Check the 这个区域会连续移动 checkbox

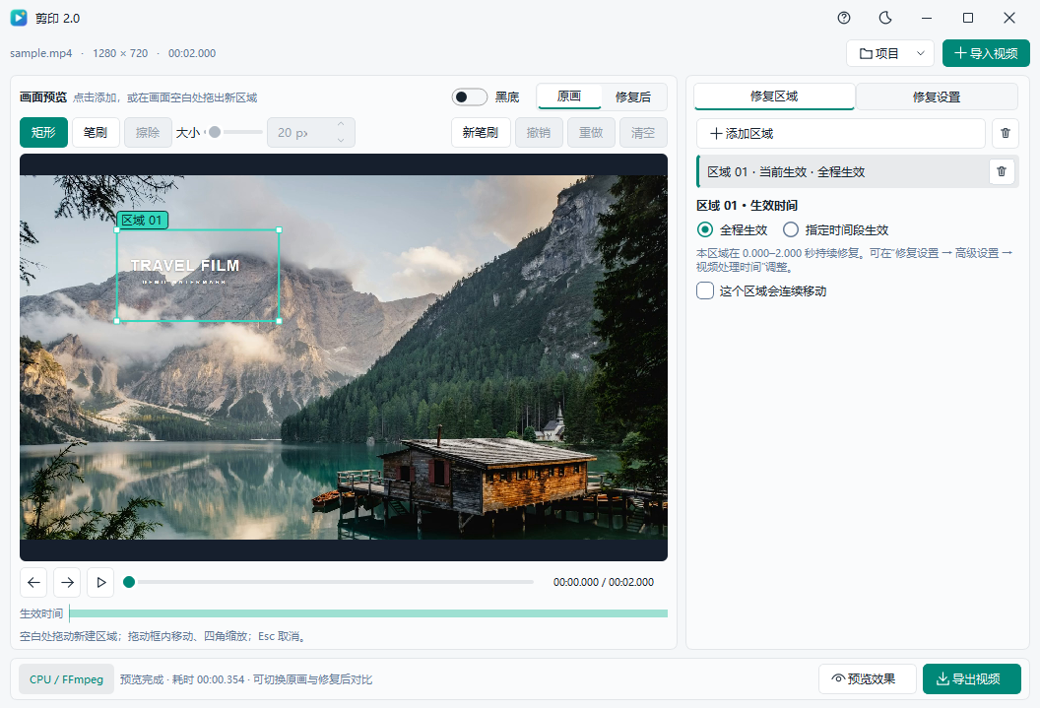pyautogui.click(x=705, y=290)
